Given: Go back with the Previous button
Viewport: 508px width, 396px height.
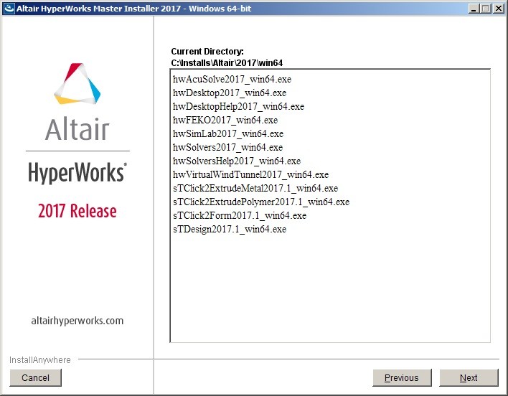Looking at the screenshot, I should click(402, 377).
